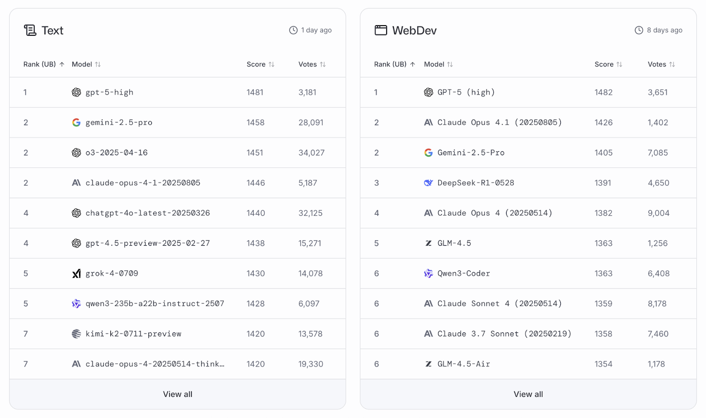Click the Z icon next to GLM-4.5

click(x=428, y=243)
